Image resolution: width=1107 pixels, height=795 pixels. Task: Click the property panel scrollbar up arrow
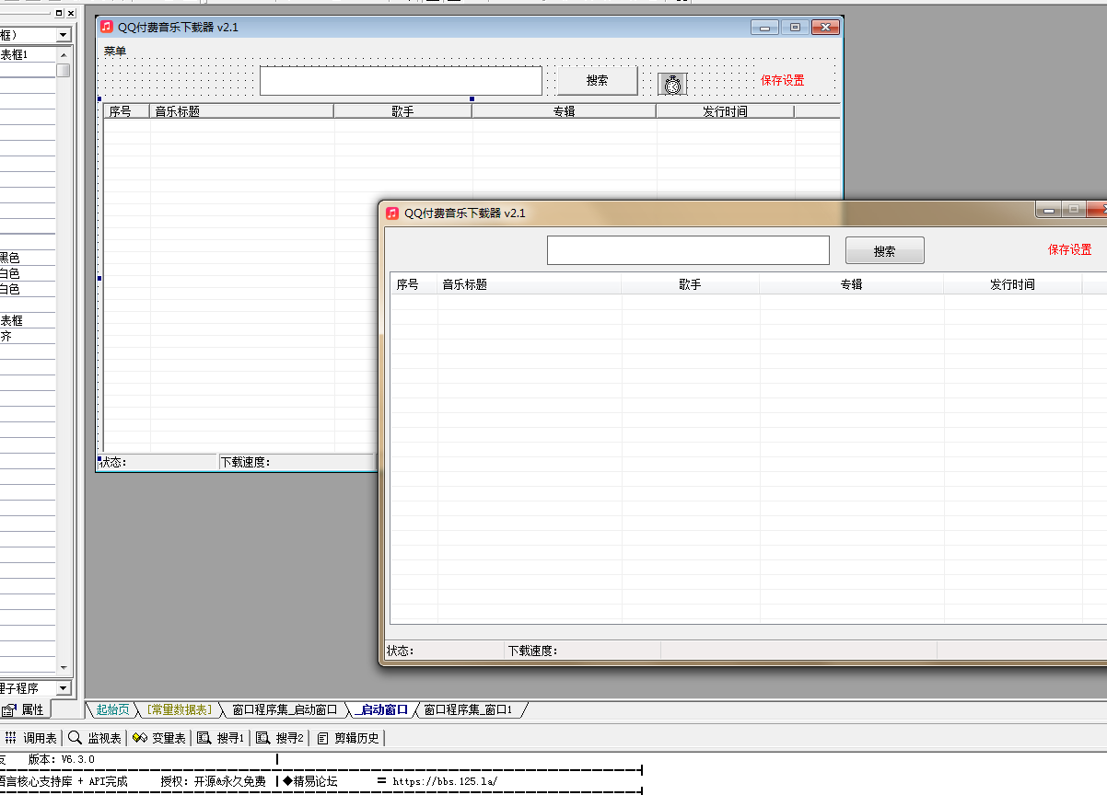coord(64,55)
